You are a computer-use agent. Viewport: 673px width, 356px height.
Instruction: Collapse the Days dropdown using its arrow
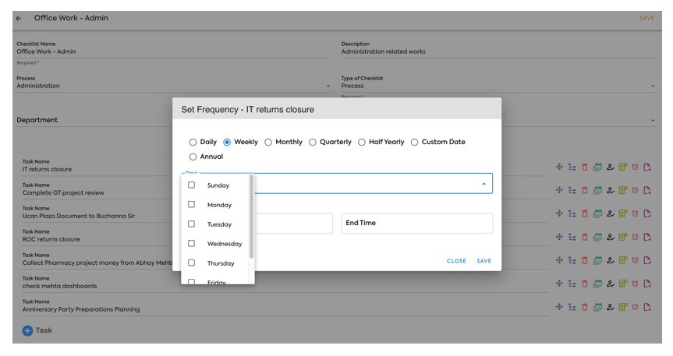[x=483, y=184]
